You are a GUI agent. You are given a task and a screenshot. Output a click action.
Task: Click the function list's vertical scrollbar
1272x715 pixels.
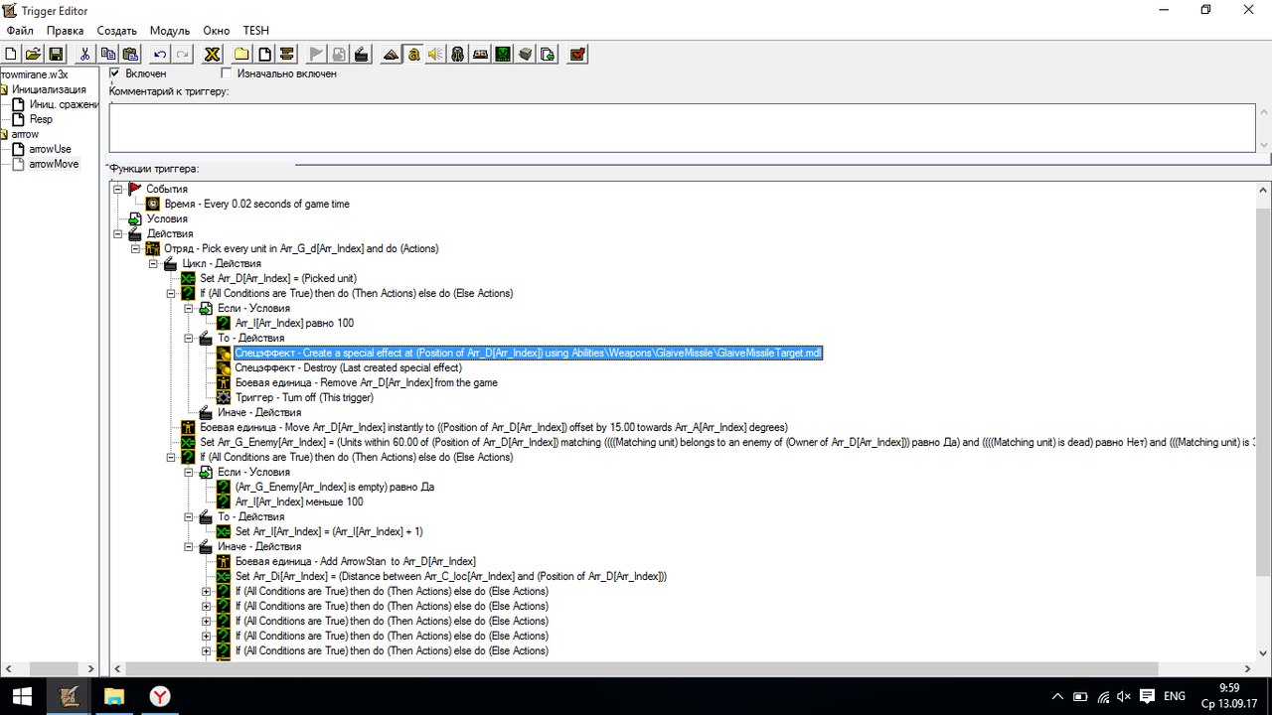point(1262,420)
